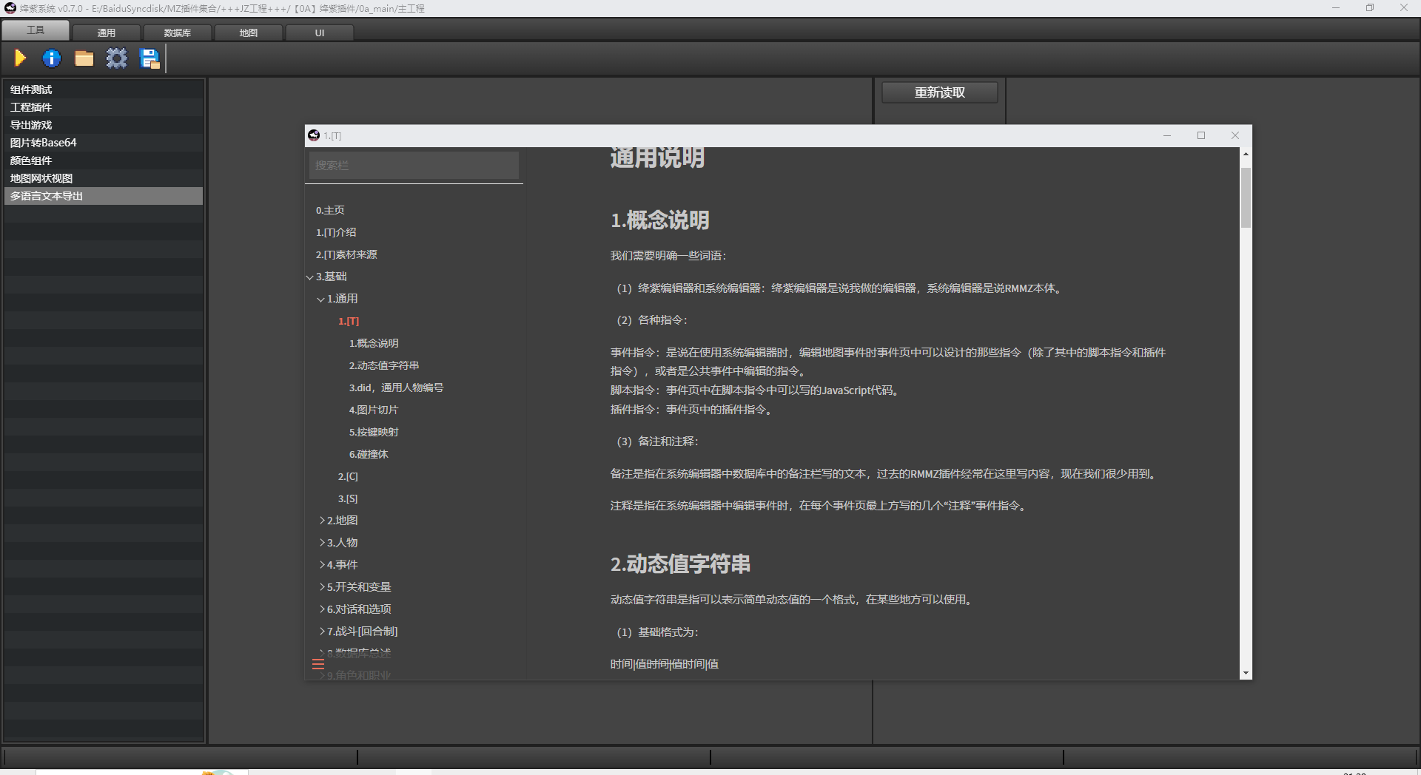
Task: Collapse the 1.通用 tree node
Action: tap(321, 299)
